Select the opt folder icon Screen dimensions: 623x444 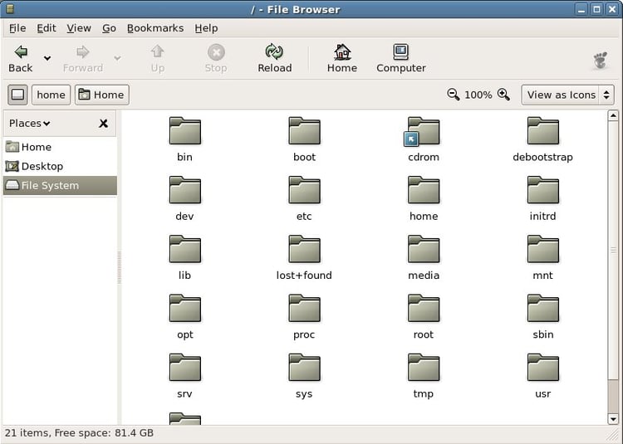[x=184, y=308]
